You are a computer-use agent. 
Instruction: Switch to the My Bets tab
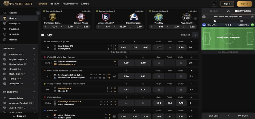click(x=243, y=116)
